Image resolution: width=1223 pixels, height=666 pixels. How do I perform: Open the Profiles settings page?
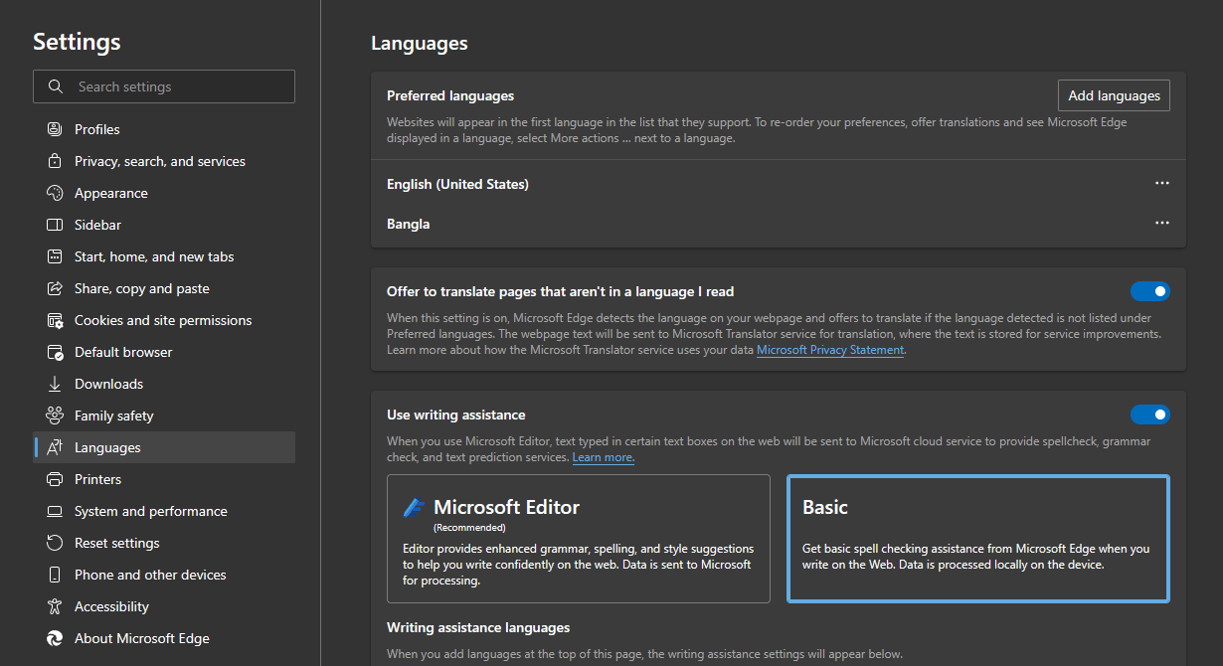pos(164,129)
